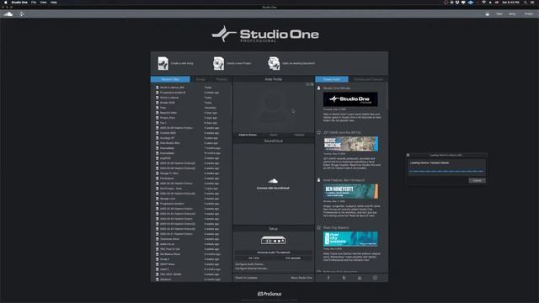Click the Song button in top right toolbar
Image resolution: width=539 pixels, height=303 pixels.
pyautogui.click(x=512, y=14)
